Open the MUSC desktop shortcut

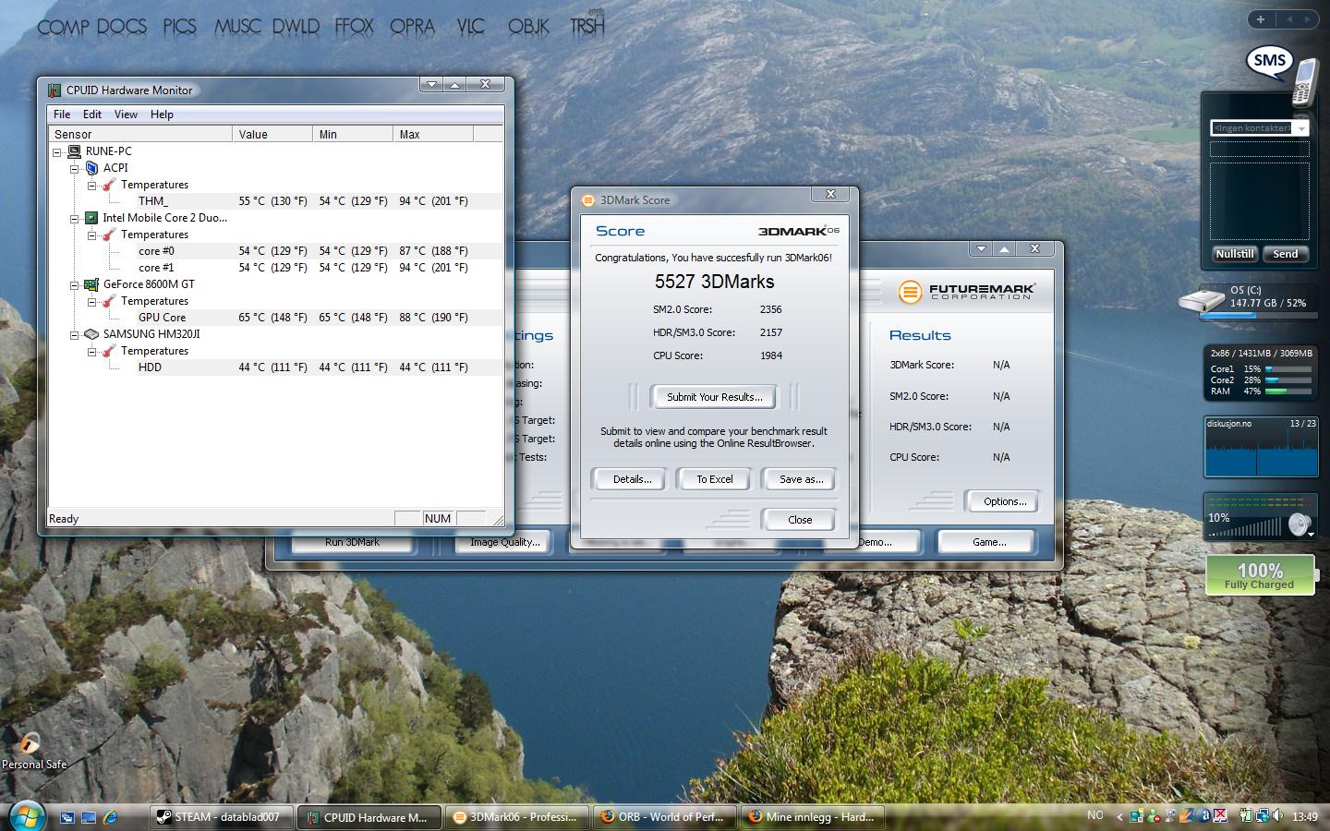pos(237,27)
